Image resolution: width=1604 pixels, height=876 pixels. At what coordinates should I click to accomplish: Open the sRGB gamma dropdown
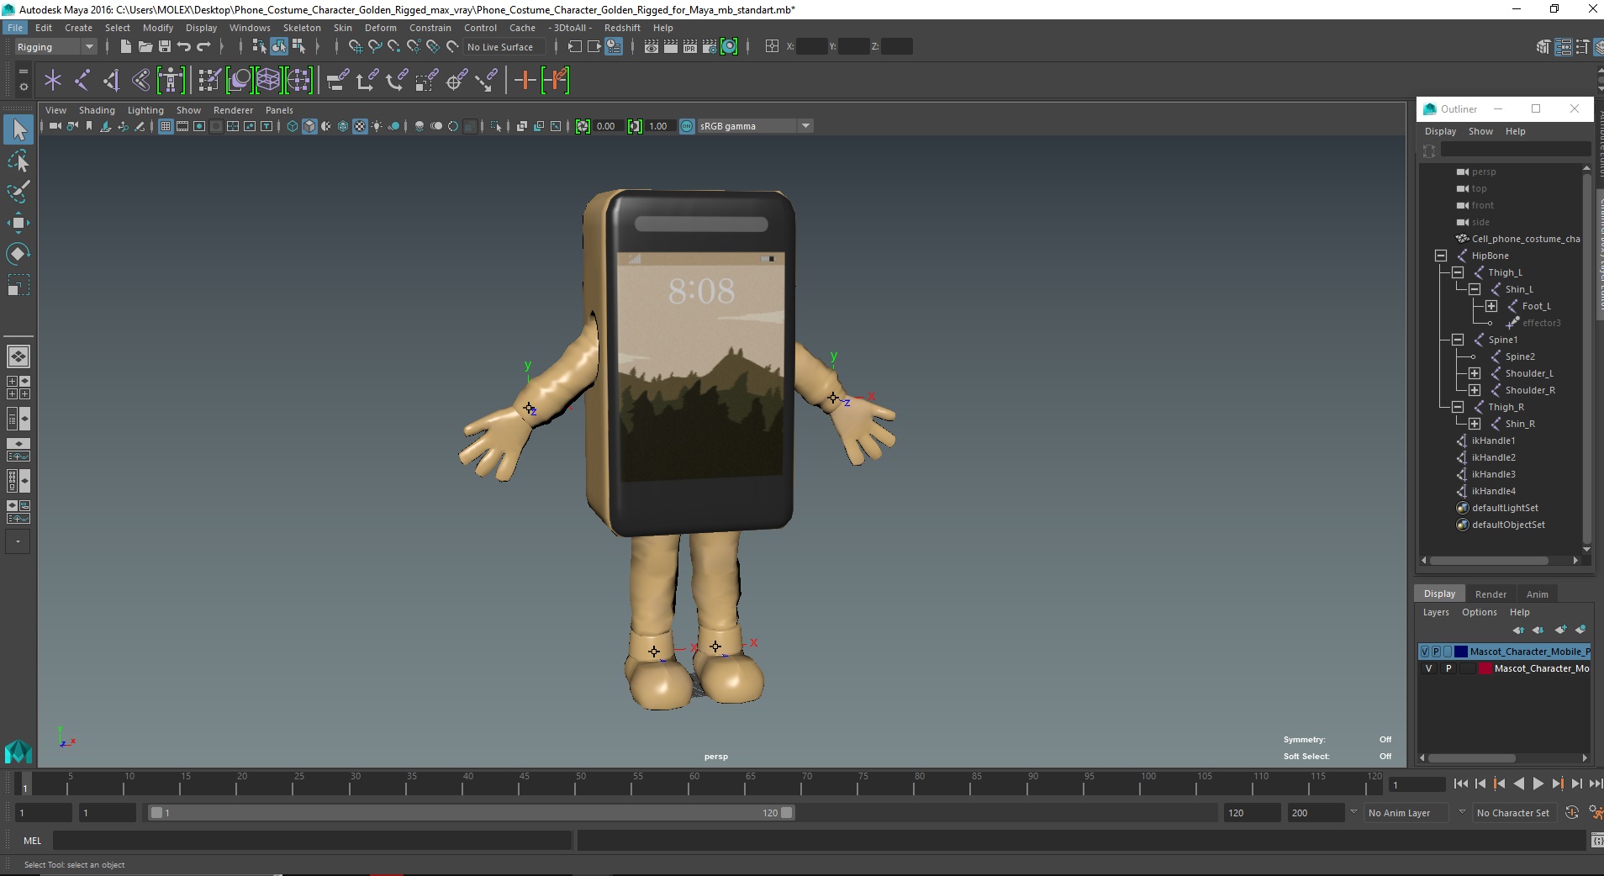pyautogui.click(x=755, y=126)
